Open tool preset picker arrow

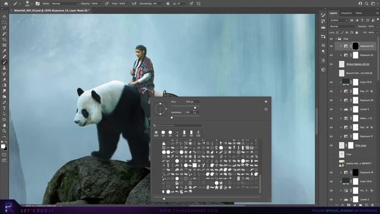(x=20, y=4)
